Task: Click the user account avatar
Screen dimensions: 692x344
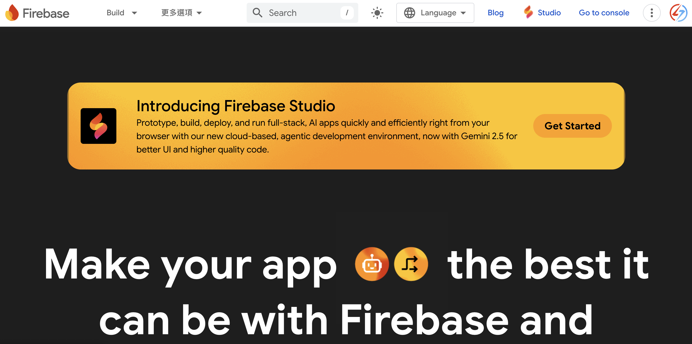Action: [678, 13]
